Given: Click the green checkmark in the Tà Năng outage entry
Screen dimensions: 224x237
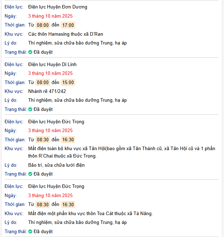Looking at the screenshot, I should [x=30, y=232].
